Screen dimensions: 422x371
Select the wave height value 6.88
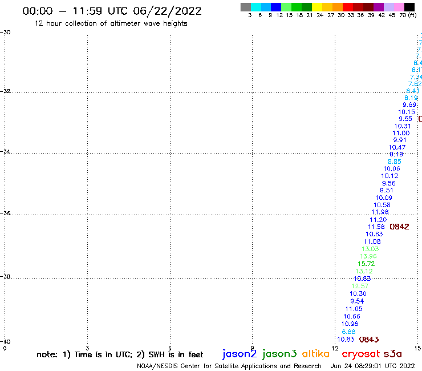coord(348,332)
